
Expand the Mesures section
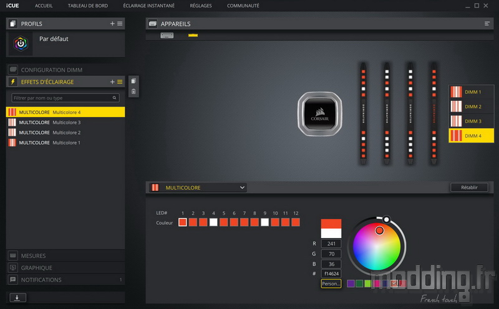coord(65,255)
